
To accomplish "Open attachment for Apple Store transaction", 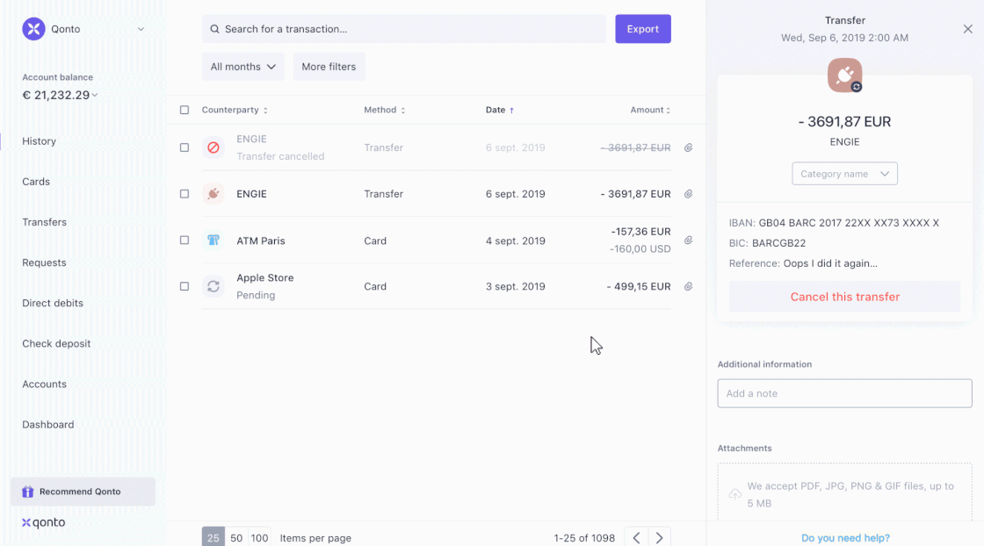I will pos(689,286).
